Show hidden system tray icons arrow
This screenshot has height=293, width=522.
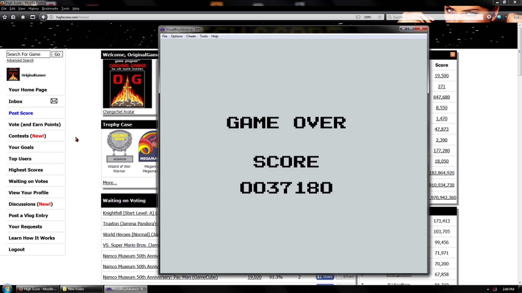point(488,289)
